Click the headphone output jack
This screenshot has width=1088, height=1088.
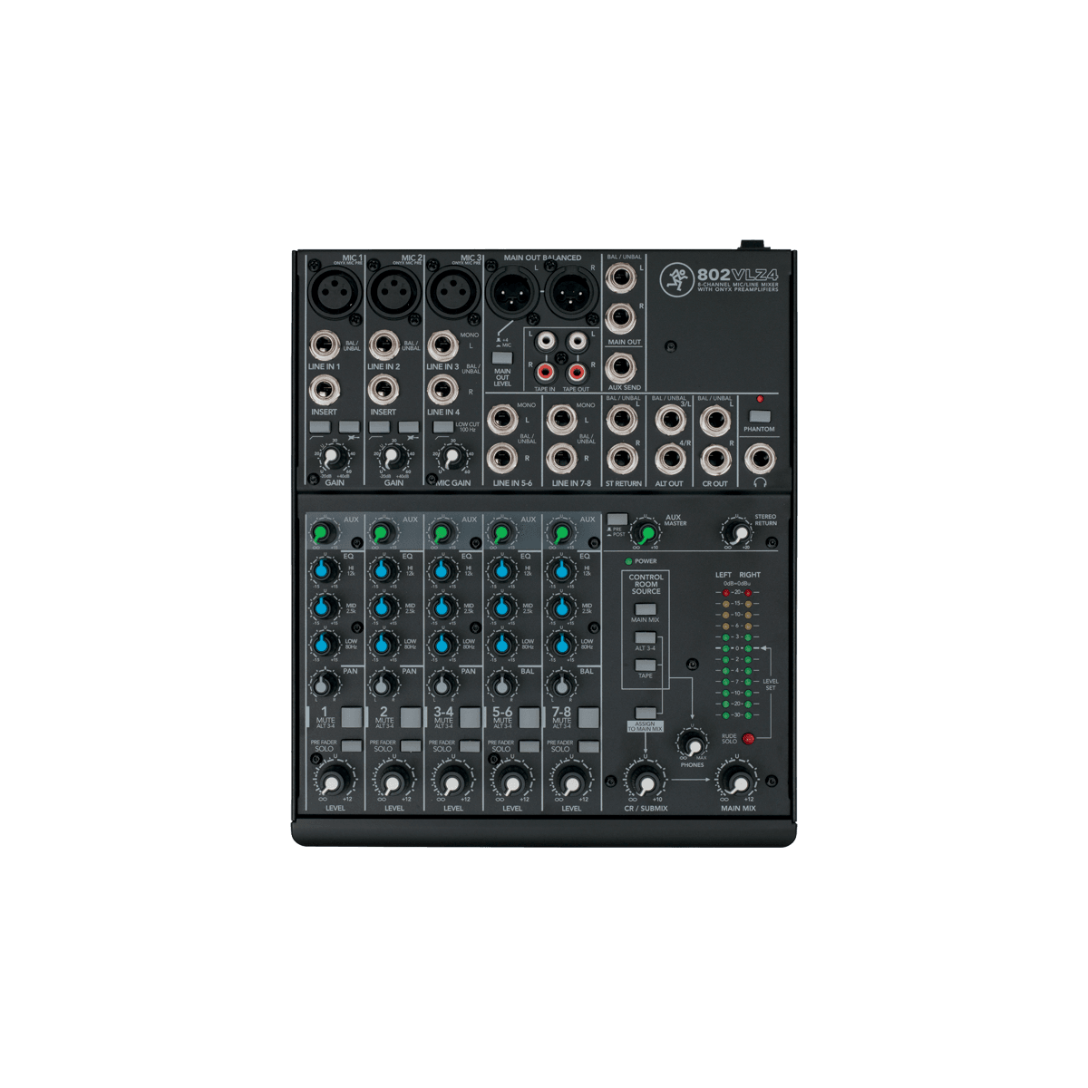tap(760, 458)
